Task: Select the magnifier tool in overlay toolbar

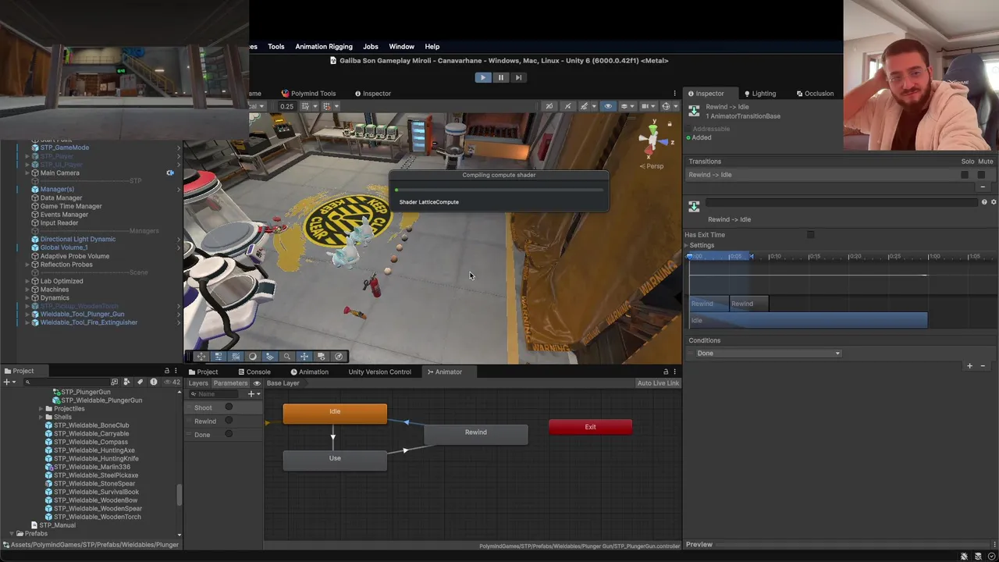Action: click(286, 356)
